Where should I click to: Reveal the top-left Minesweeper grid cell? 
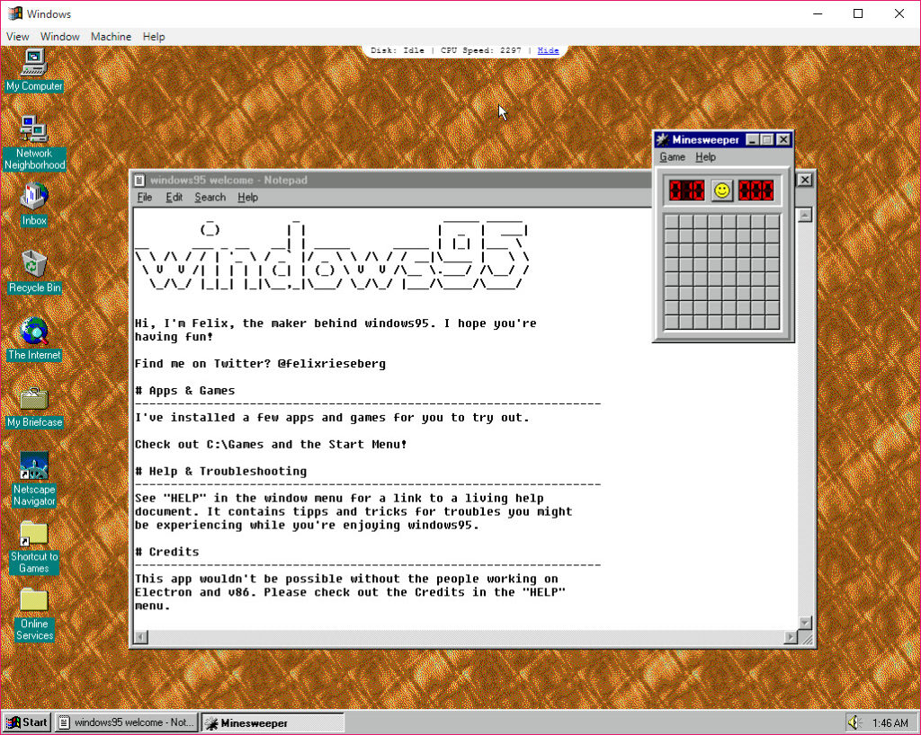[x=671, y=222]
